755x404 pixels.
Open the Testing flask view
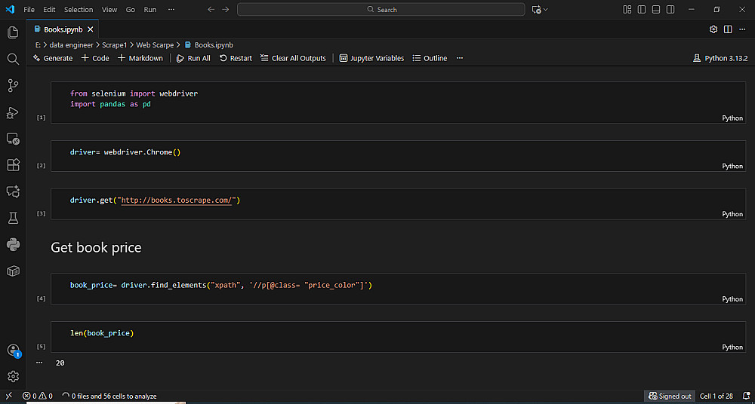click(x=13, y=217)
